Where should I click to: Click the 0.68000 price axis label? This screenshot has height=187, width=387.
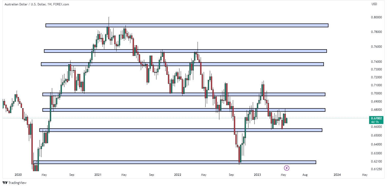tap(376, 110)
